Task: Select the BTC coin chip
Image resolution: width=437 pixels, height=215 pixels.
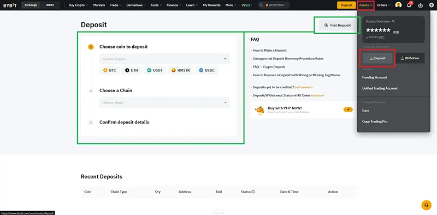Action: pyautogui.click(x=110, y=70)
